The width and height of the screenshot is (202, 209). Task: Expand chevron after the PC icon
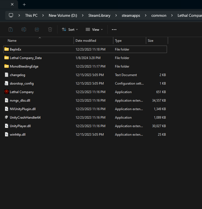(x=19, y=15)
